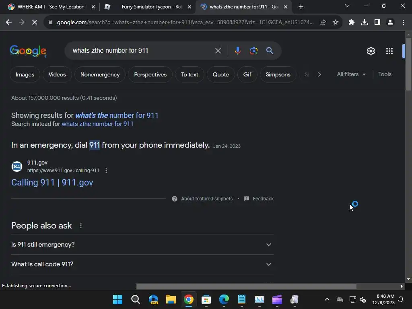Image resolution: width=412 pixels, height=309 pixels.
Task: Click the vertical page scrollbar thumb
Action: (x=408, y=64)
